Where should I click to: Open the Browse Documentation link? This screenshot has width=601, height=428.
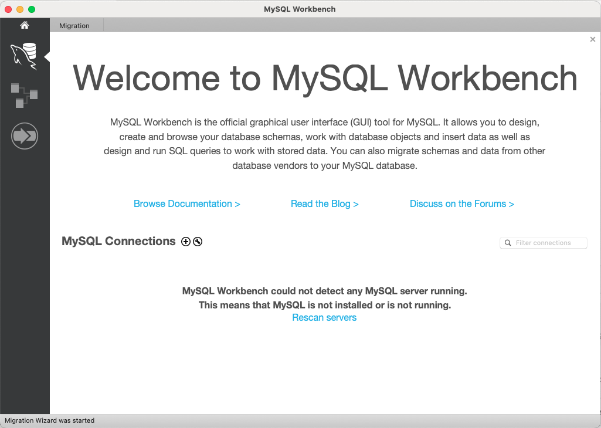[x=186, y=204]
